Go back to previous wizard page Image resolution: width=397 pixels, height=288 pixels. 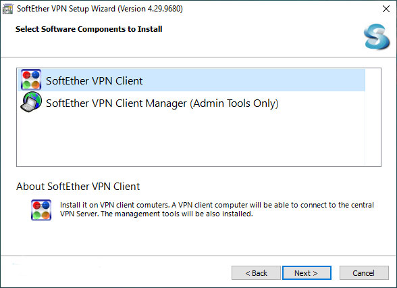click(x=256, y=273)
